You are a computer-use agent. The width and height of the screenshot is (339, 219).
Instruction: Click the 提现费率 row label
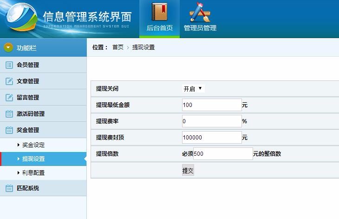coord(107,121)
